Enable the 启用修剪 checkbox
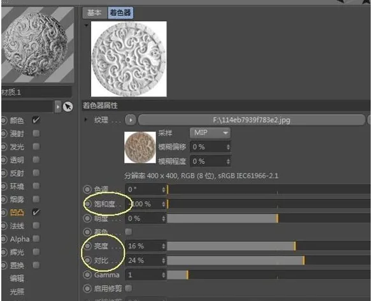Screen dimensions: 372x301 128,288
